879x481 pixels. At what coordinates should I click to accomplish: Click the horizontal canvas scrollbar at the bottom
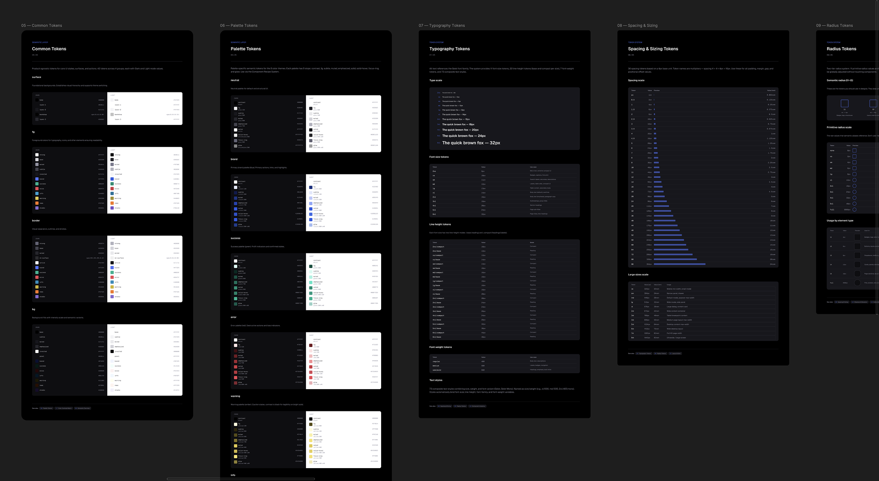pos(241,479)
